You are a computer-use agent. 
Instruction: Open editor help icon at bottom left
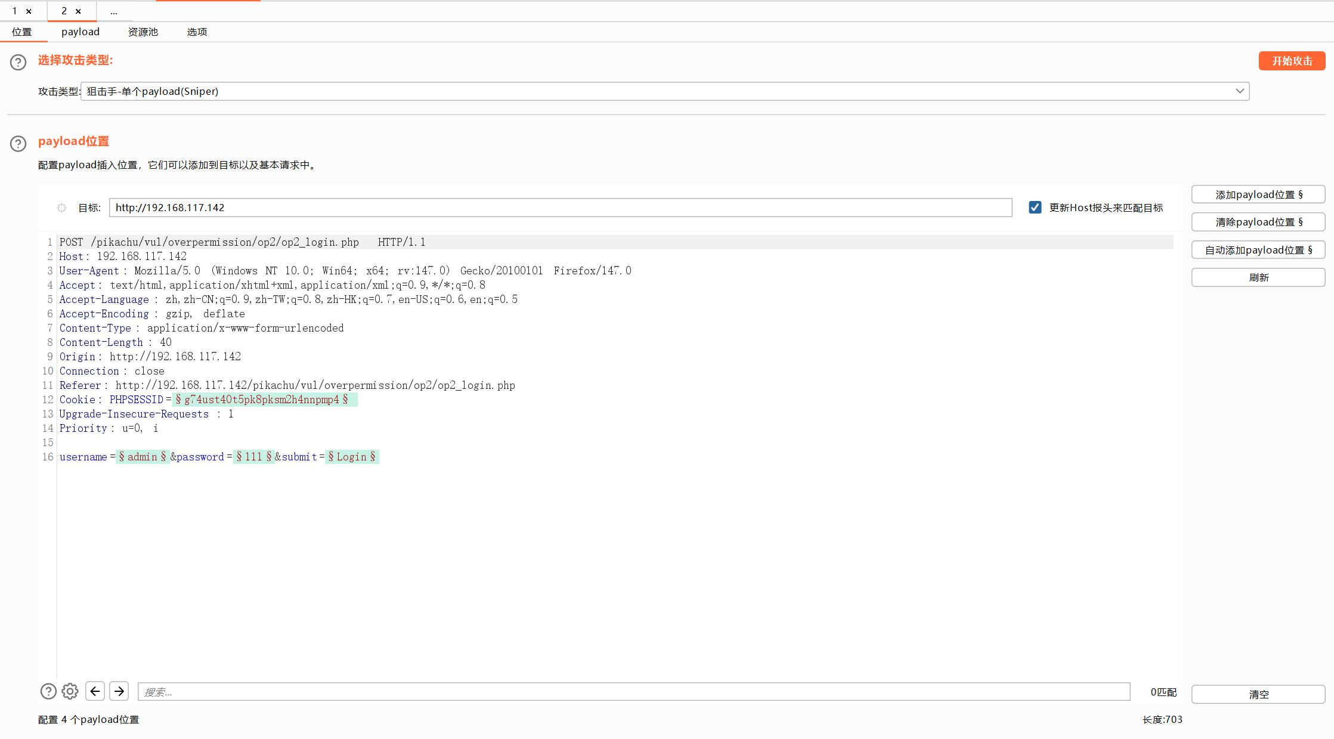point(48,691)
